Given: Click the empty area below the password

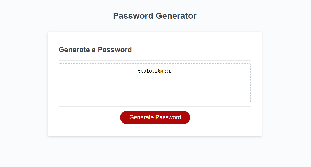Looking at the screenshot, I should click(x=154, y=92).
